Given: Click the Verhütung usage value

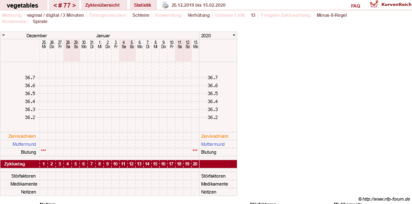Looking at the screenshot, I should click(199, 15).
